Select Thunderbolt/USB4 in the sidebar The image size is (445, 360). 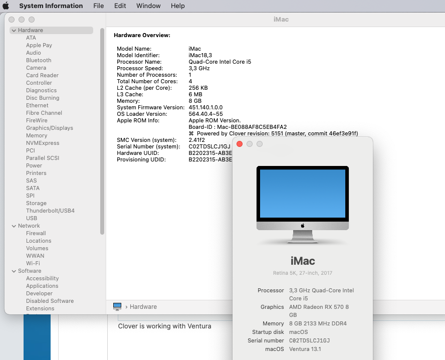point(50,211)
